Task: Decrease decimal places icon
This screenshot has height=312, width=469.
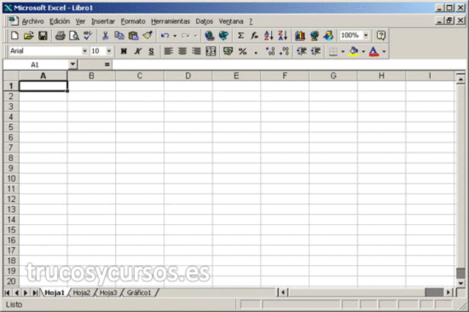Action: 284,51
